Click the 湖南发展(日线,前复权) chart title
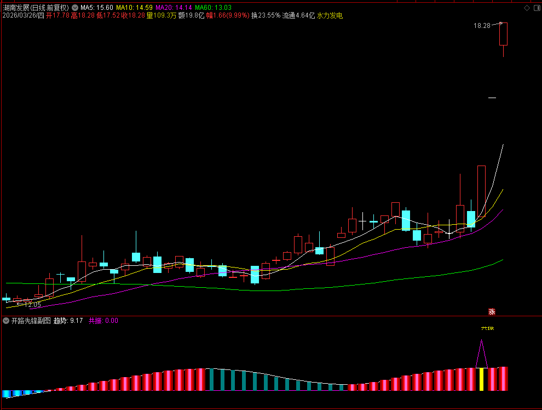 [36, 8]
